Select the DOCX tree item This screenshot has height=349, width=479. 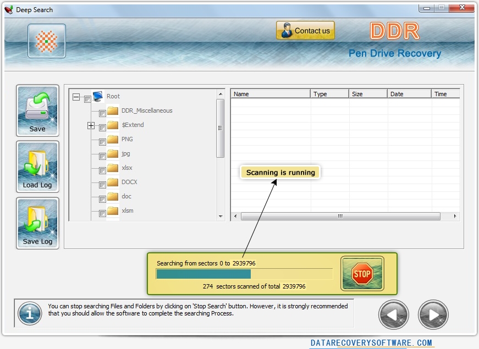click(130, 182)
